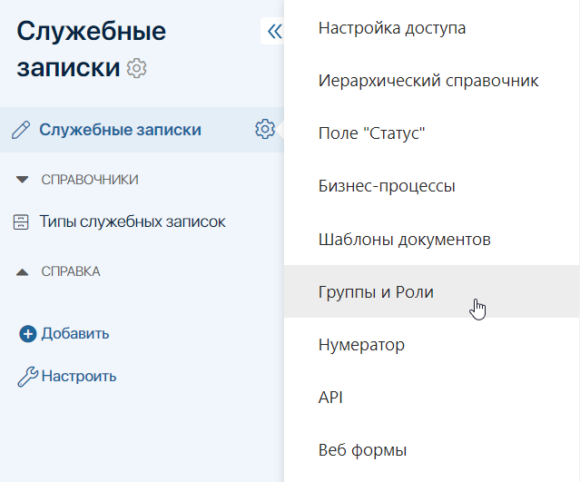The image size is (580, 482).
Task: Click the pencil icon beside Служебные записки
Action: tap(21, 130)
